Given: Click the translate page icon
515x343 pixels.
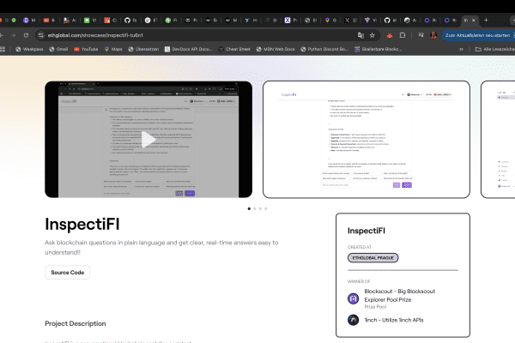Looking at the screenshot, I should (360, 35).
